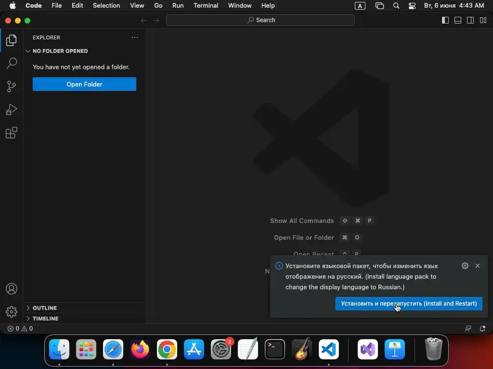493x369 pixels.
Task: Toggle primary side bar layout icon
Action: coord(445,20)
